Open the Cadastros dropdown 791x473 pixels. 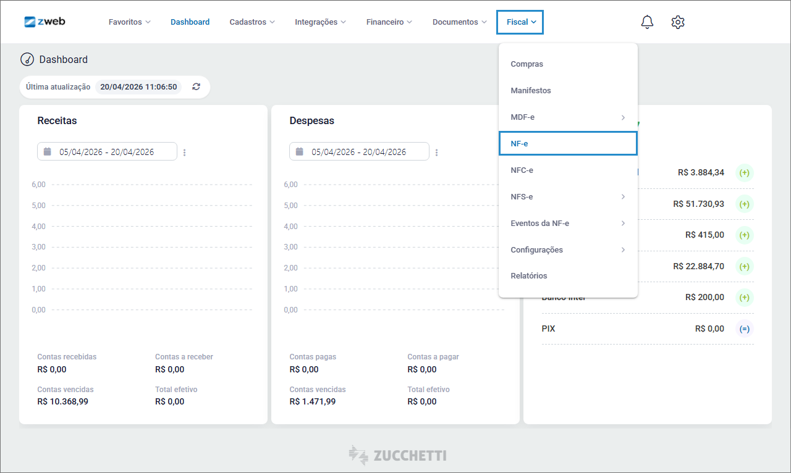(x=252, y=22)
